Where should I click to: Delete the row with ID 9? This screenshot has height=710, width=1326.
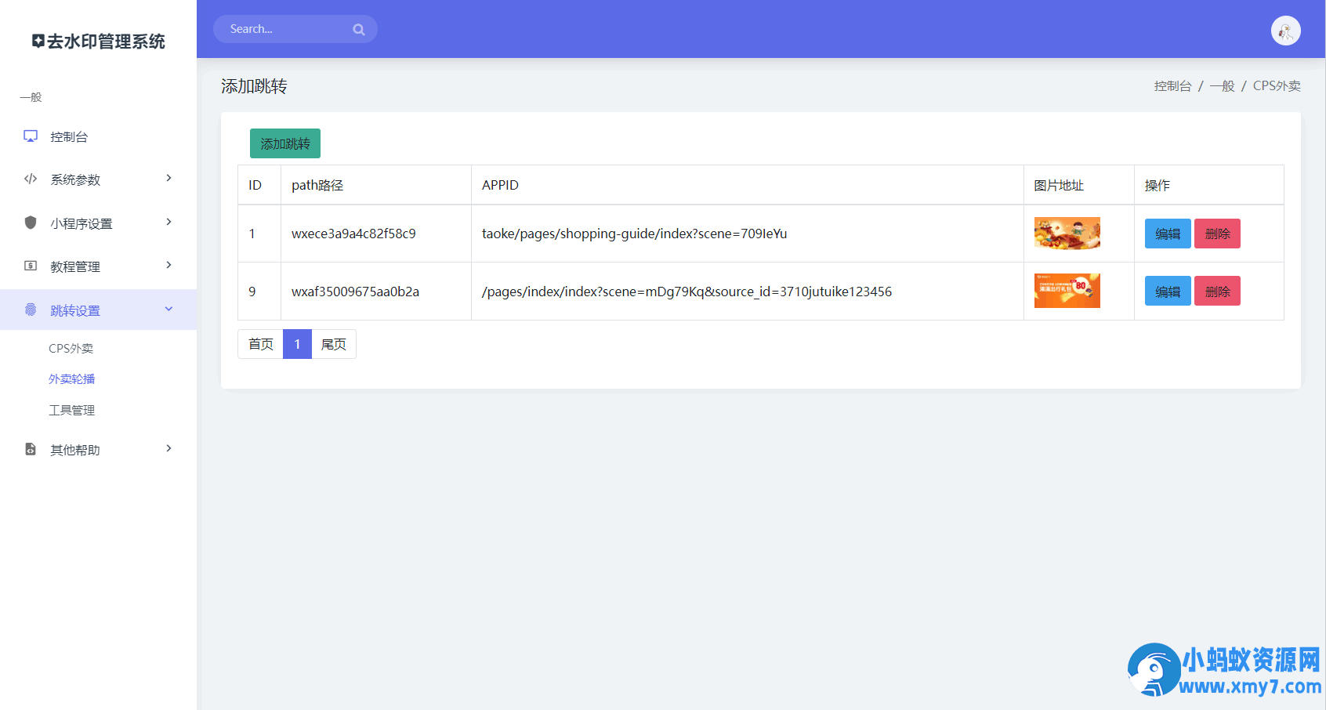click(x=1217, y=292)
